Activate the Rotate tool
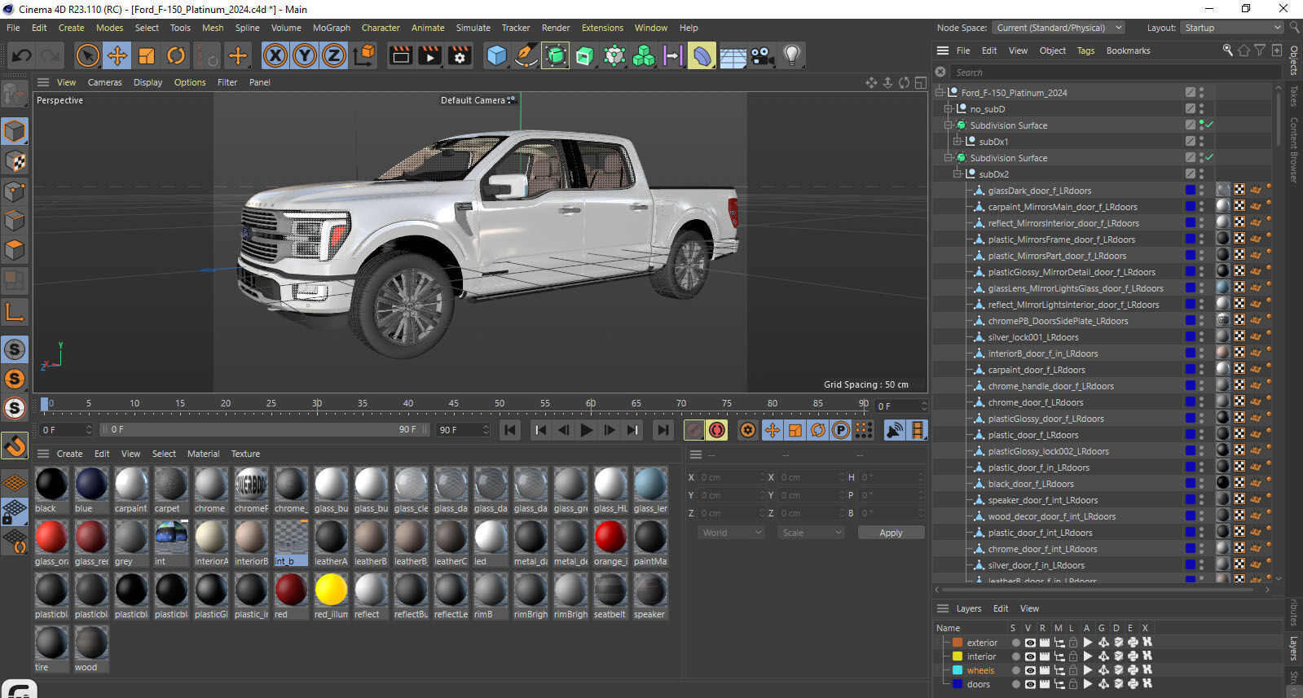The image size is (1303, 698). click(x=176, y=55)
